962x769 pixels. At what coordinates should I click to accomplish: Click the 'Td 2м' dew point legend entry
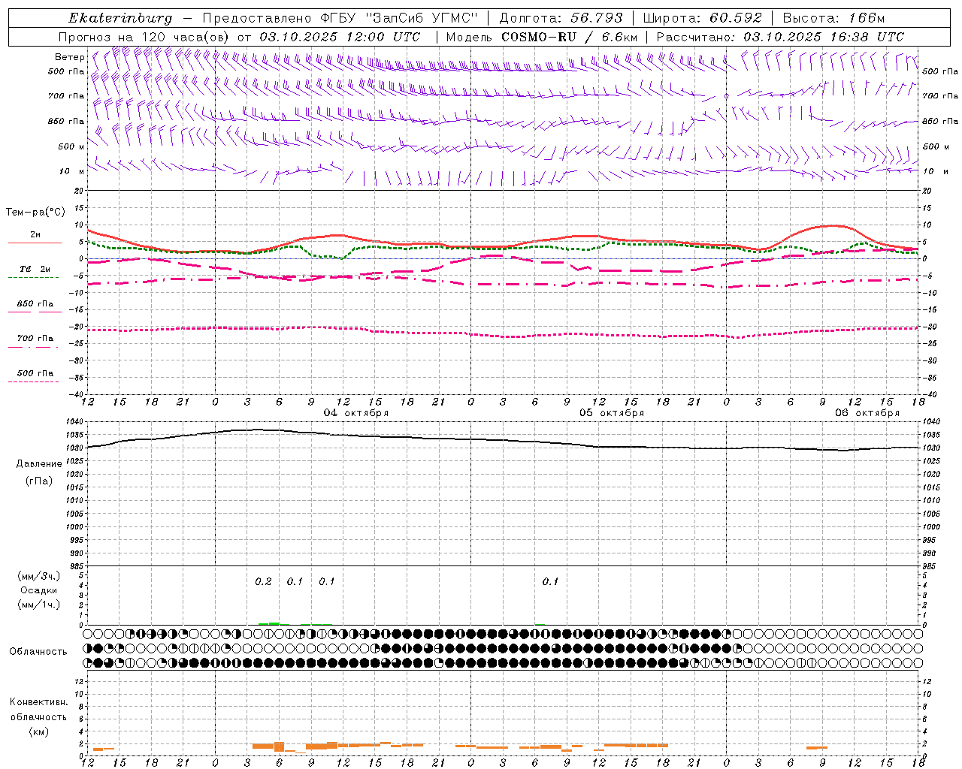35,269
